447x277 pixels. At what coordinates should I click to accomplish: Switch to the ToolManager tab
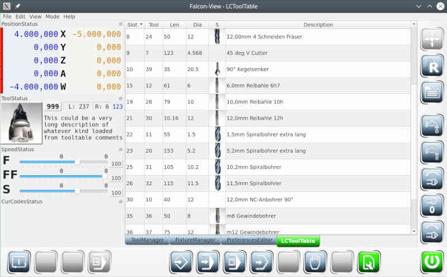click(147, 240)
